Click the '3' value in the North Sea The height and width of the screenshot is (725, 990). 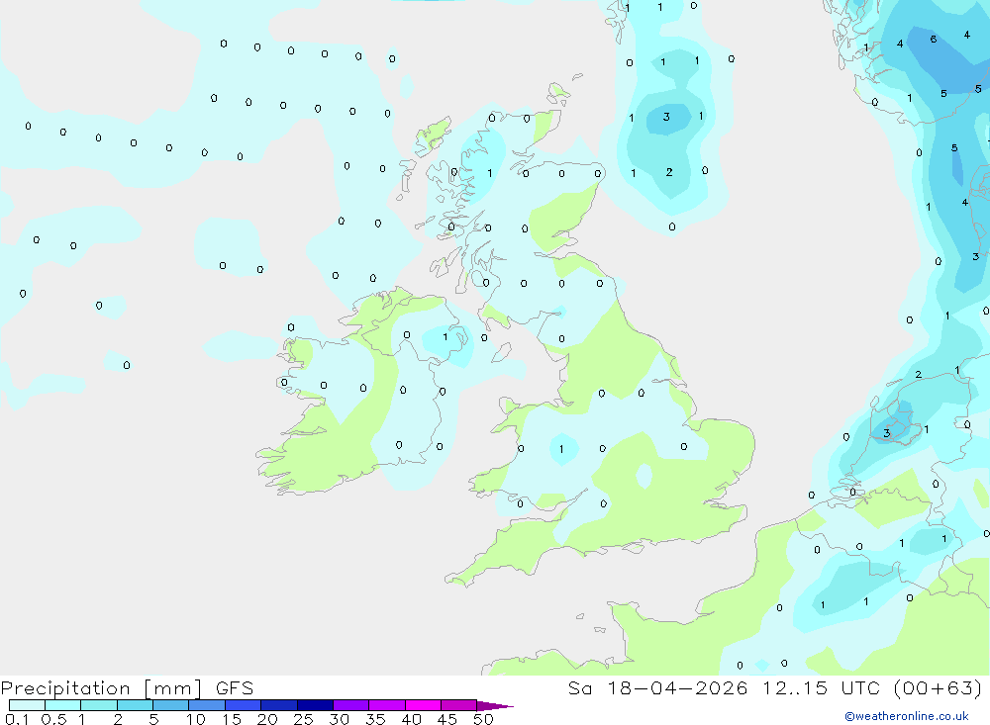[x=666, y=117]
